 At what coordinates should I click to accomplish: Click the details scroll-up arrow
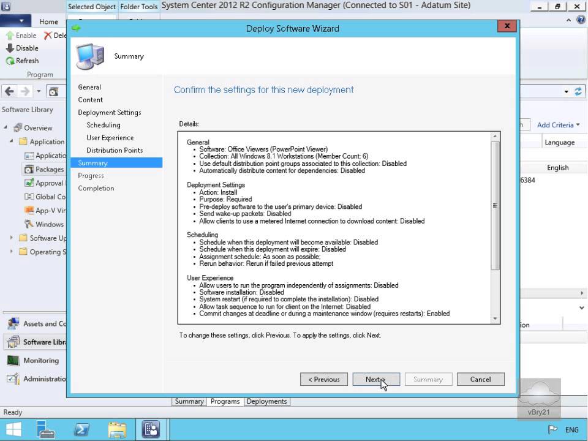coord(495,137)
